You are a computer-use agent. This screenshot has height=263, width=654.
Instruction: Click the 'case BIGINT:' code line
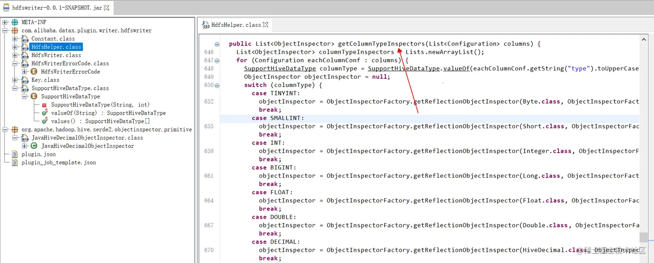(x=274, y=167)
